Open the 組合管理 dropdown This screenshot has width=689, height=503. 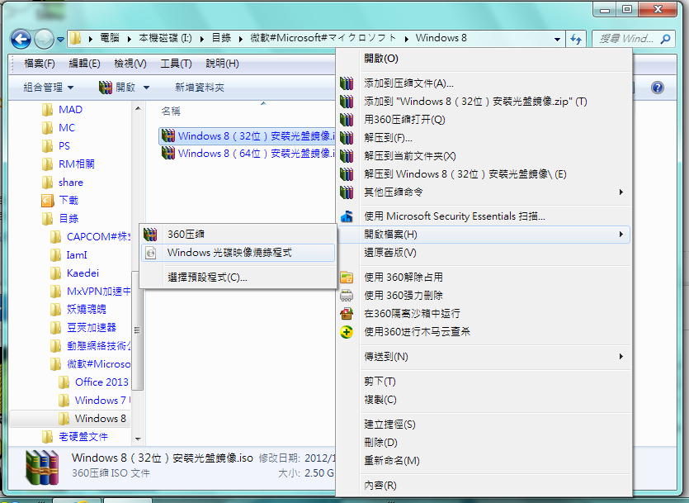(x=49, y=88)
